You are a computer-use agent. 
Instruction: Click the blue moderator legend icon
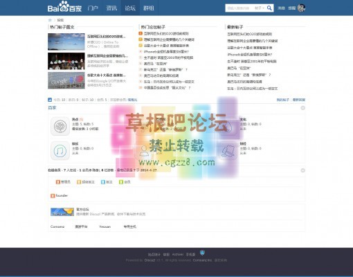coord(103,182)
